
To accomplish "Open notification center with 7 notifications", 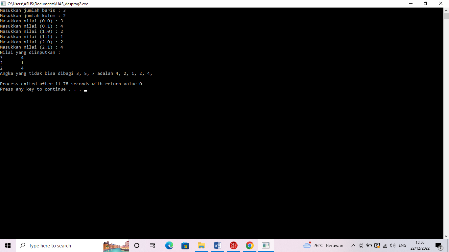I will (x=439, y=246).
